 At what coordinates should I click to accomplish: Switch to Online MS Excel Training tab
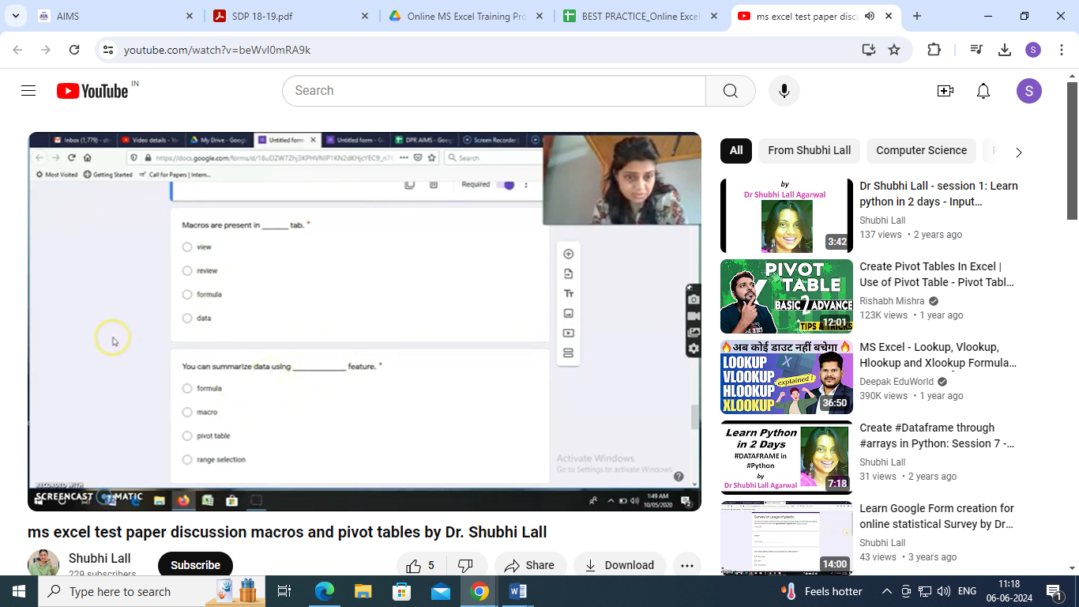tap(466, 16)
